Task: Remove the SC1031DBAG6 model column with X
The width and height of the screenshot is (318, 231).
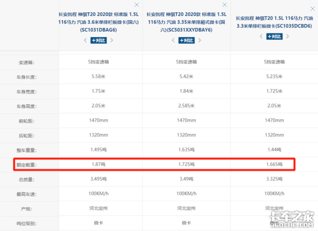Action: click(137, 5)
